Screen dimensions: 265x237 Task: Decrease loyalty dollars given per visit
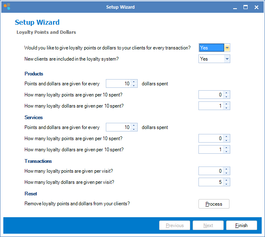[x=226, y=184]
